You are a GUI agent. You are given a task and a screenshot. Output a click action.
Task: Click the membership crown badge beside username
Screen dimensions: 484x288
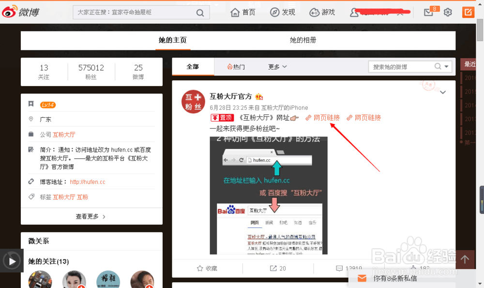click(x=259, y=97)
